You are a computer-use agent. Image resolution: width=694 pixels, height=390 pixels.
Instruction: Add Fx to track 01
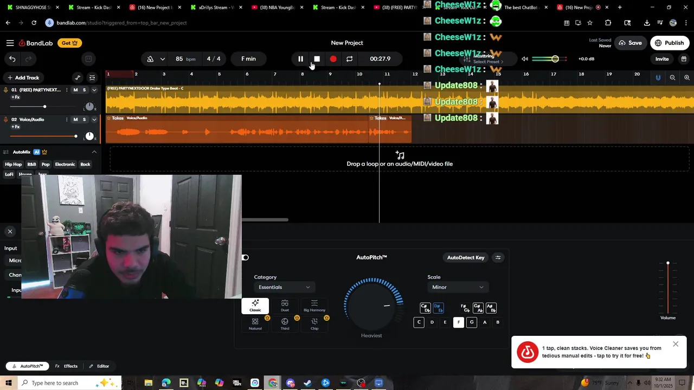(15, 97)
